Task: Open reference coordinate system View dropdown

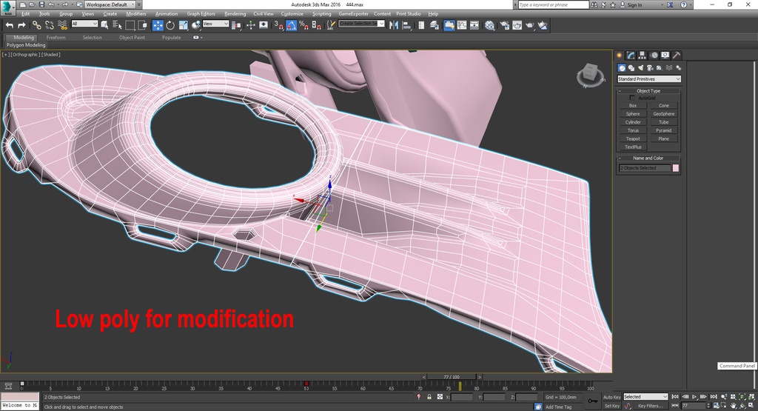Action: (215, 23)
